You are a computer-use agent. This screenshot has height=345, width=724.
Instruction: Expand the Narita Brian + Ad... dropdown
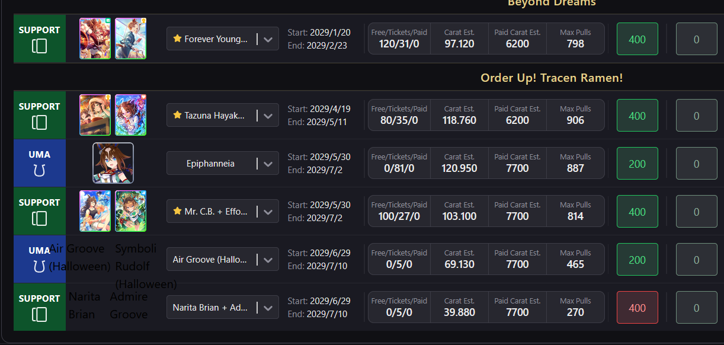(x=268, y=308)
